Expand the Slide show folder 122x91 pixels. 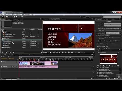1,38
